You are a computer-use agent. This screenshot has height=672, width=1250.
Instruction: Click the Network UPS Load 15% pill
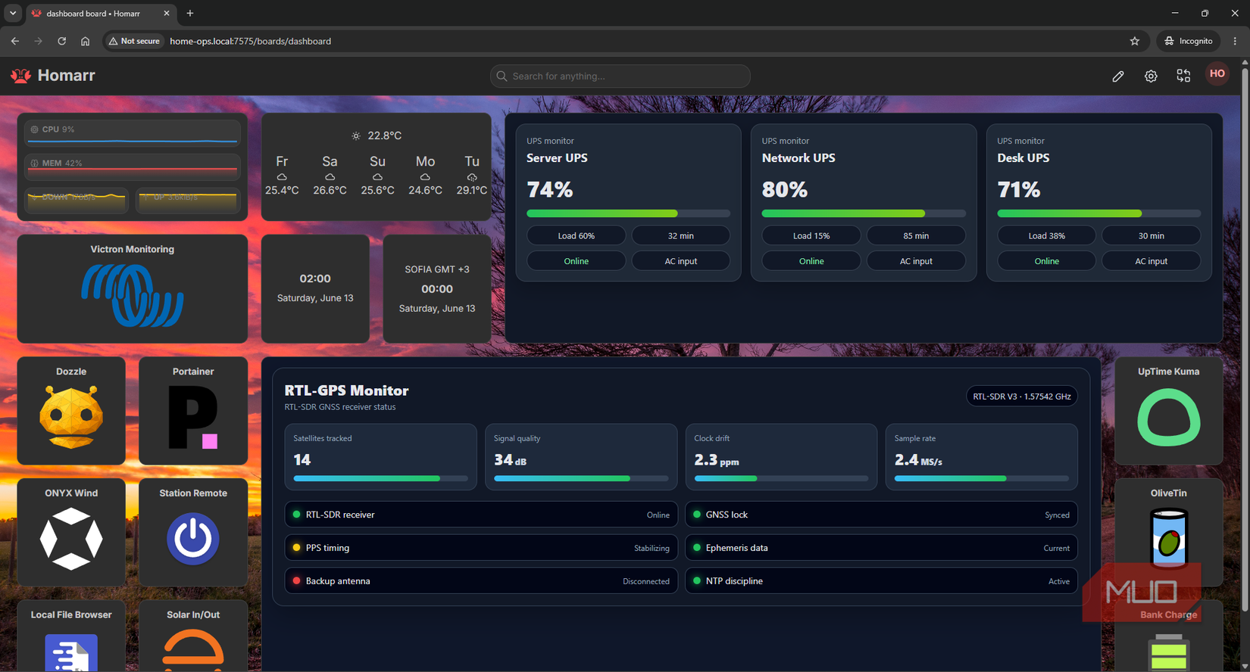811,235
